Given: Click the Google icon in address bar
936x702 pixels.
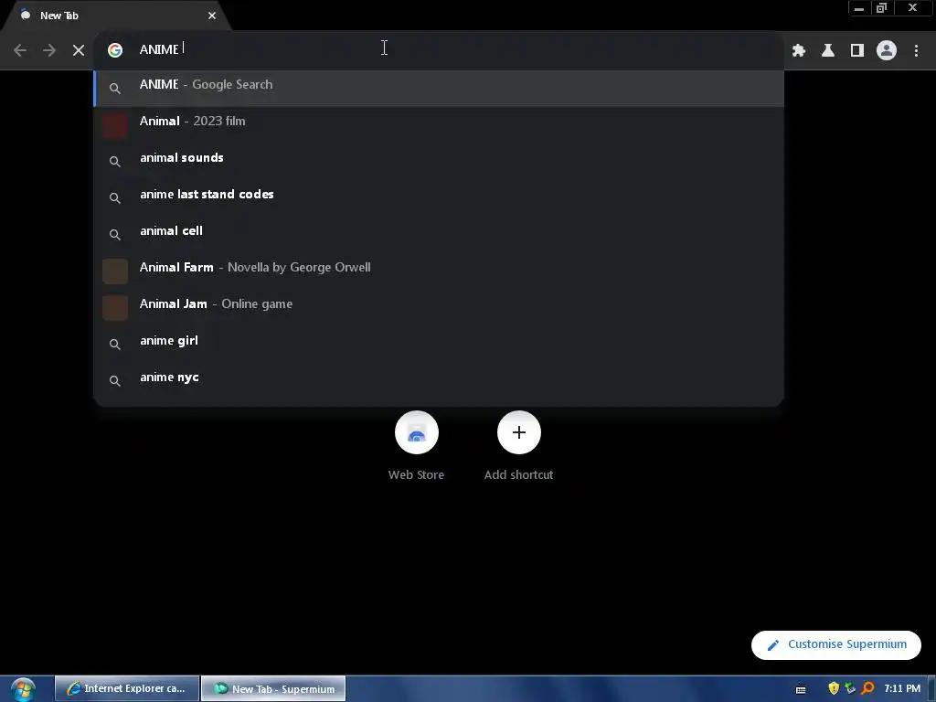Looking at the screenshot, I should 115,50.
